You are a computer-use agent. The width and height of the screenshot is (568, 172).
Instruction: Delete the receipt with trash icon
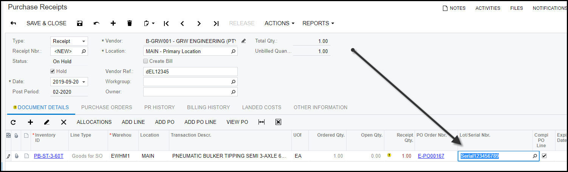pos(130,23)
